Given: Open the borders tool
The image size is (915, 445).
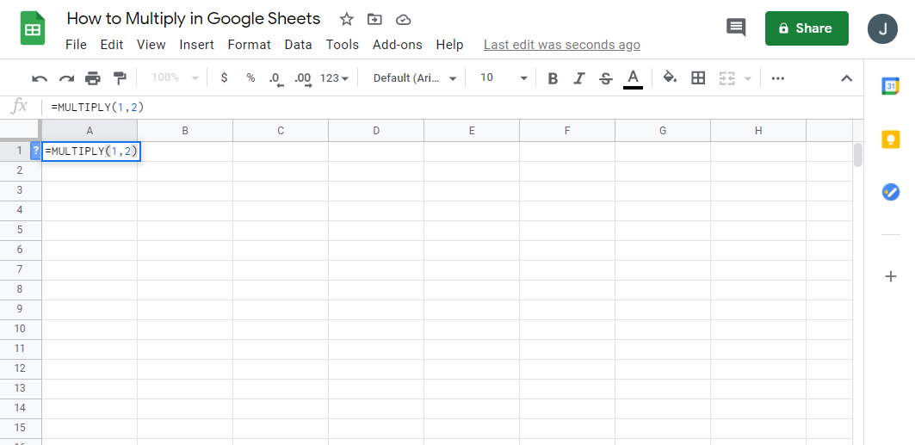Looking at the screenshot, I should pos(698,78).
